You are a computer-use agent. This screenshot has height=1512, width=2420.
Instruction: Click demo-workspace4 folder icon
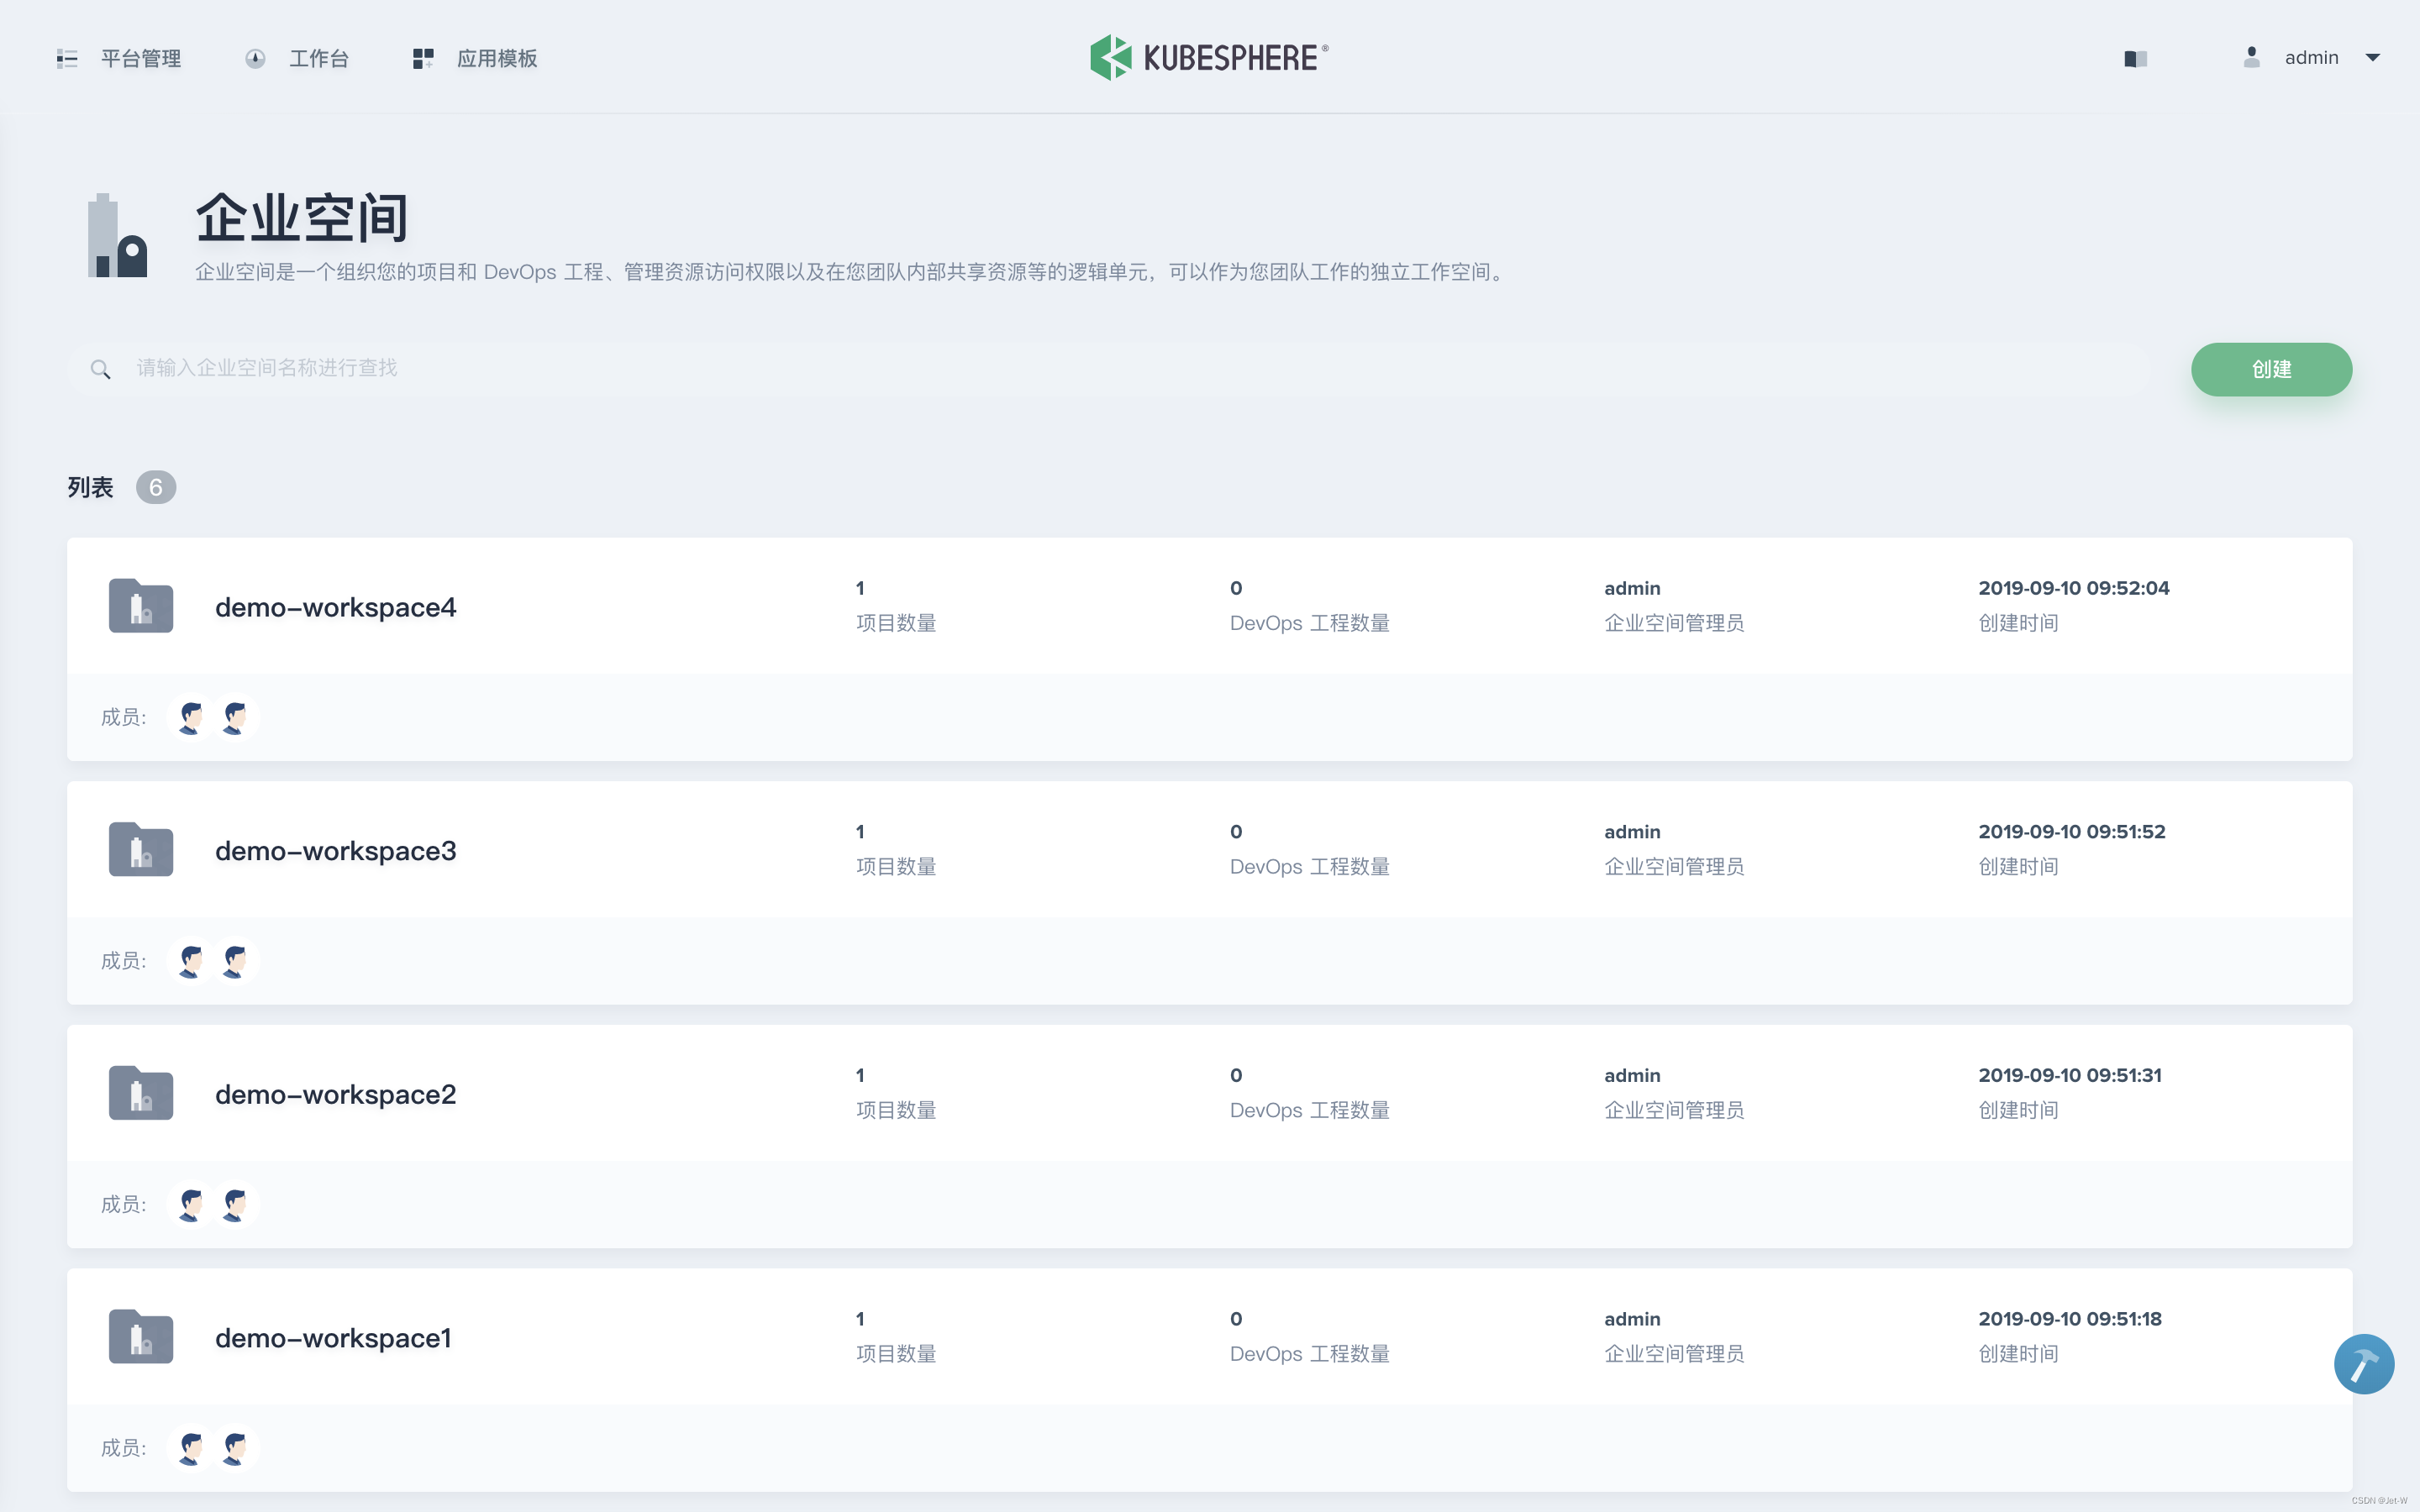click(141, 606)
